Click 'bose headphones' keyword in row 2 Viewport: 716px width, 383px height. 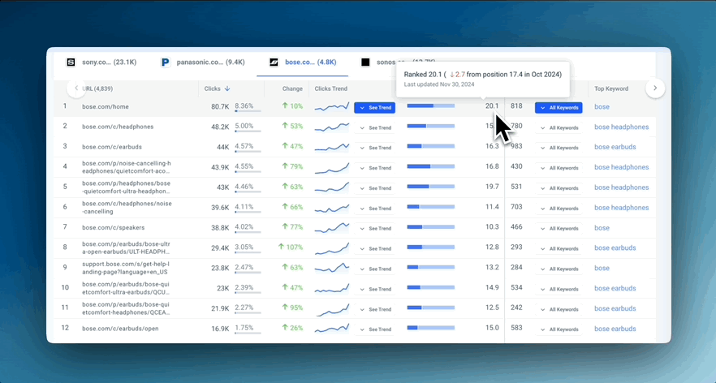(x=622, y=127)
